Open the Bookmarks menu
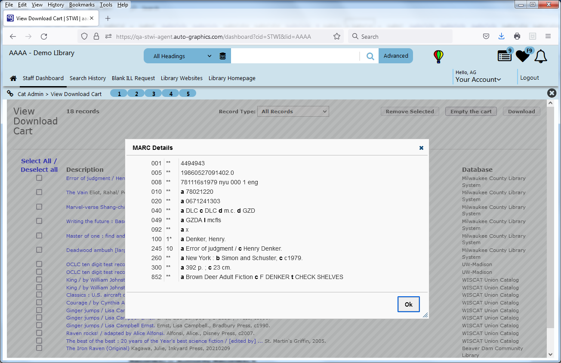The width and height of the screenshot is (561, 363). click(82, 5)
